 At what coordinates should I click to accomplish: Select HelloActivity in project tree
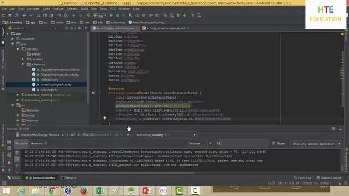click(49, 79)
